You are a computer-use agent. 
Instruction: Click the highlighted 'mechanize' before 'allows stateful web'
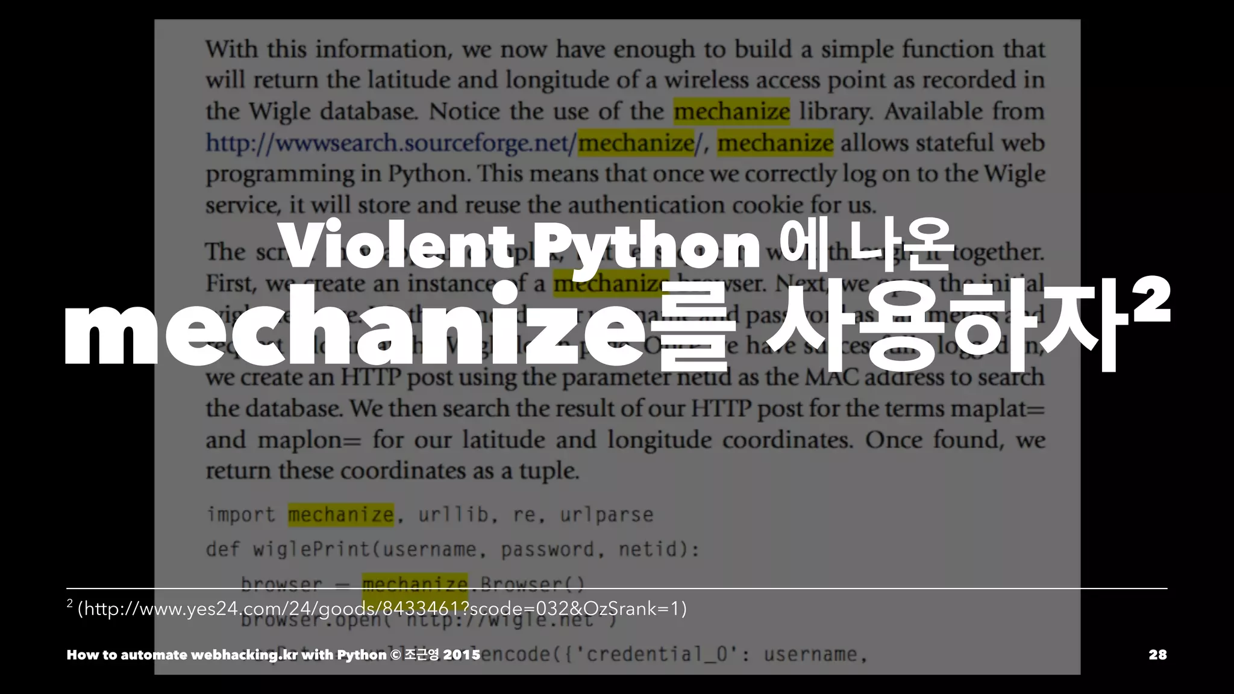[775, 143]
